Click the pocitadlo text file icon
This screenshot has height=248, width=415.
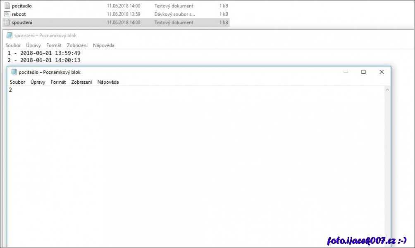click(x=7, y=6)
